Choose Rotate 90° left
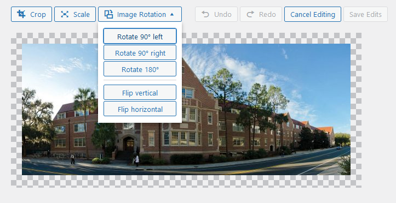396x203 pixels. click(140, 37)
